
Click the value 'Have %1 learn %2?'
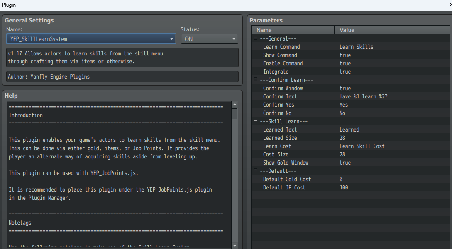364,96
